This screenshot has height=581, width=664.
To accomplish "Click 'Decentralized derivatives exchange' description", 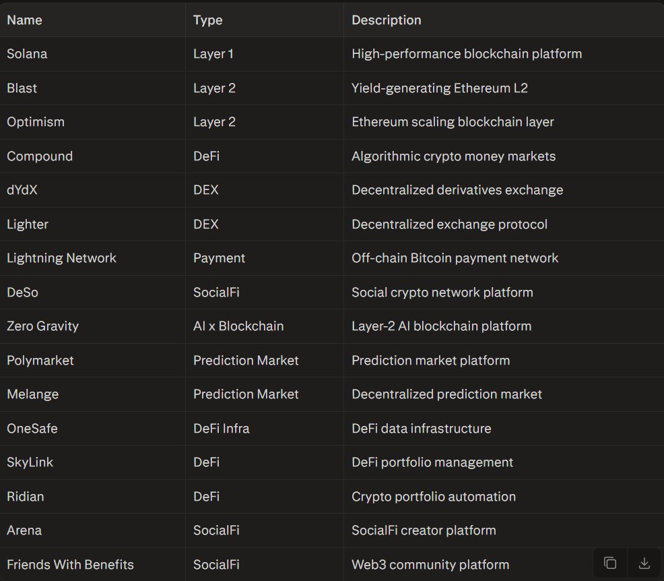I will pyautogui.click(x=457, y=190).
